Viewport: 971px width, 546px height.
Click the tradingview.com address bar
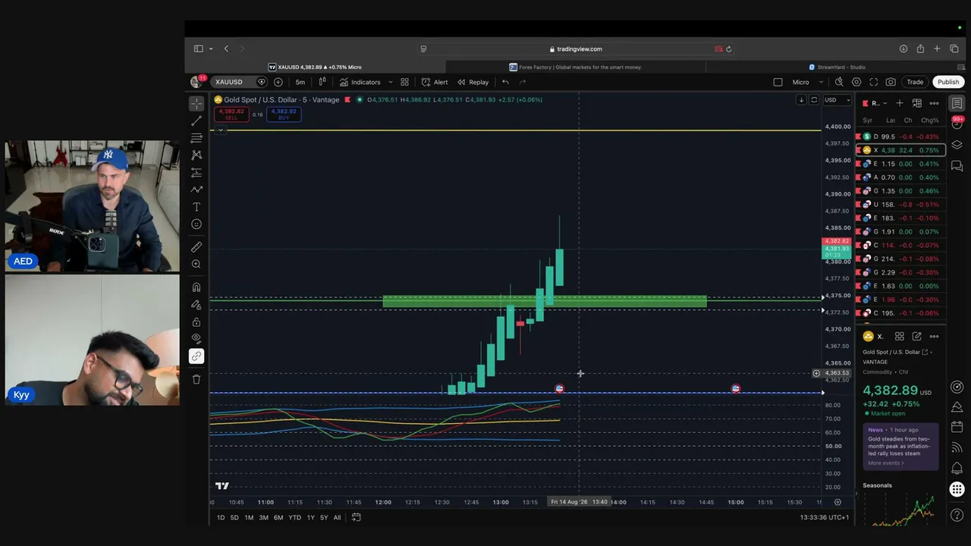pos(576,49)
